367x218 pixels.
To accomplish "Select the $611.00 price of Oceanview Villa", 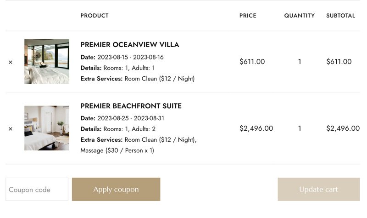I will 252,62.
